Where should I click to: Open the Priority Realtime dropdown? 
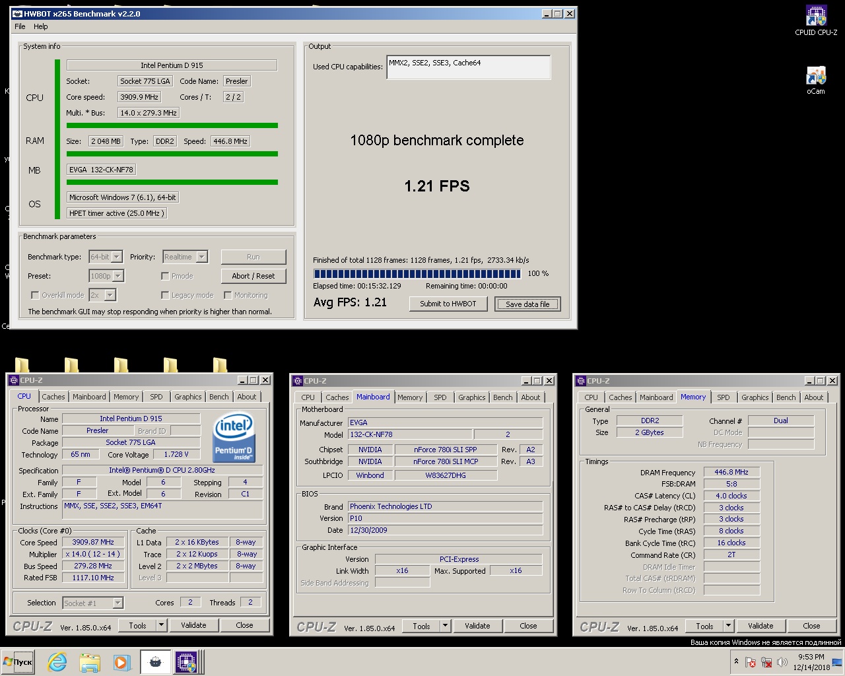(x=202, y=257)
